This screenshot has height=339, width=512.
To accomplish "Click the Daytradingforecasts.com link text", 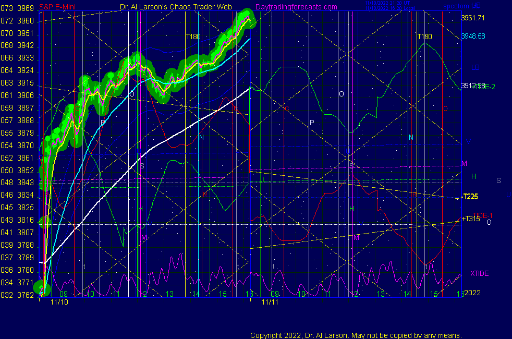I will coord(296,7).
